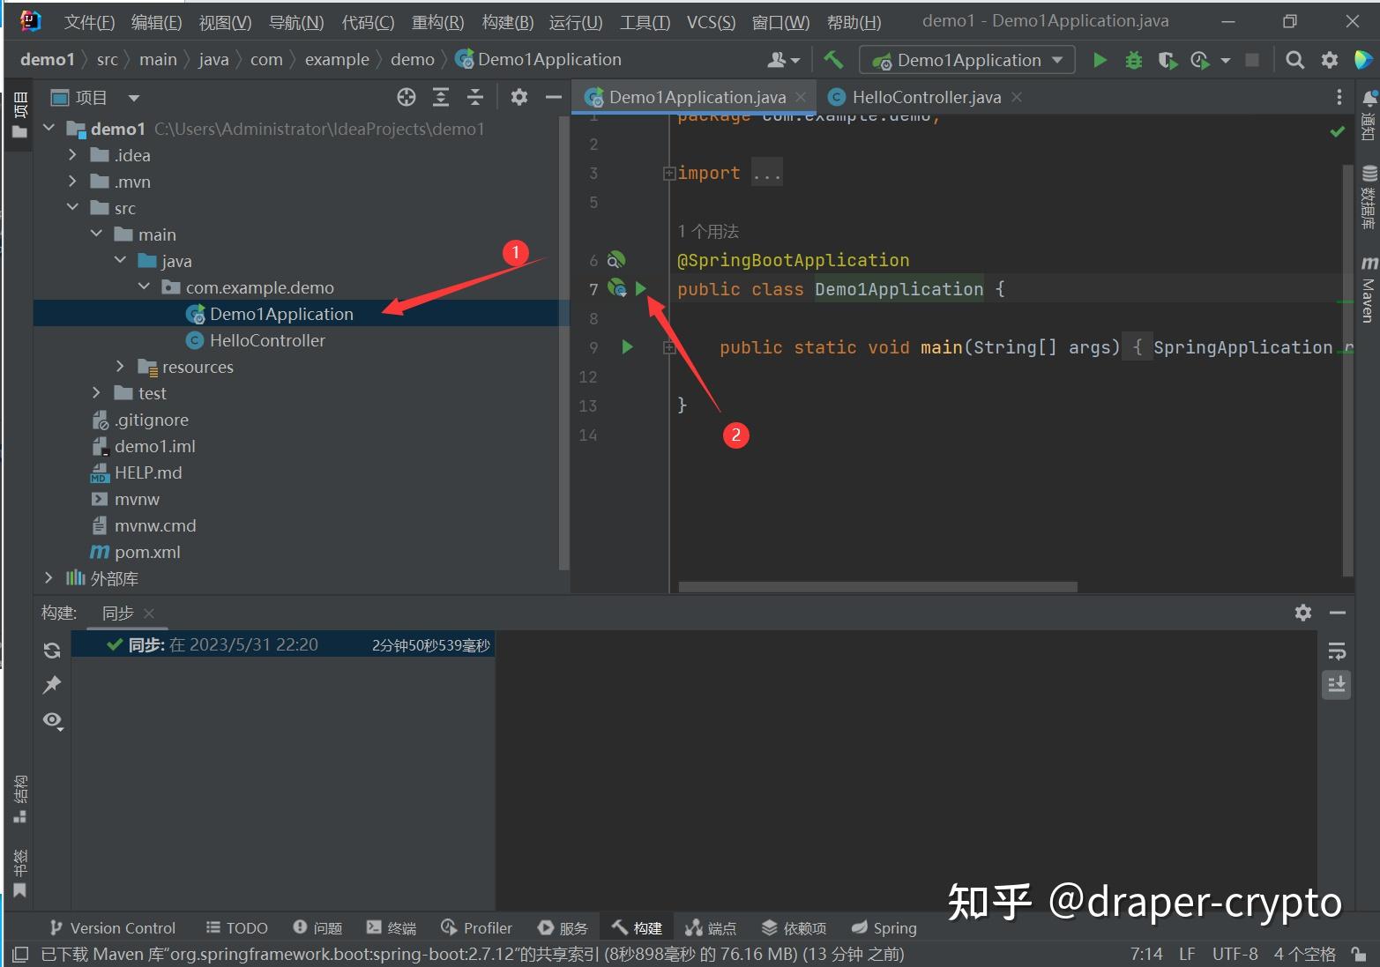Expand all nodes in the project tree
Viewport: 1380px width, 967px height.
pyautogui.click(x=441, y=97)
